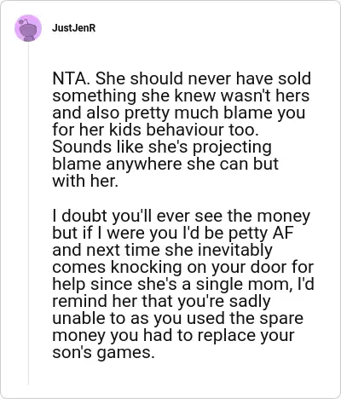Open the JustJenR username profile link
Image resolution: width=341 pixels, height=399 pixels.
[x=74, y=28]
